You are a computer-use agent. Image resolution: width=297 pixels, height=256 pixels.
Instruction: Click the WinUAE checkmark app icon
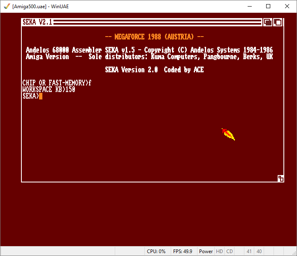[7, 6]
